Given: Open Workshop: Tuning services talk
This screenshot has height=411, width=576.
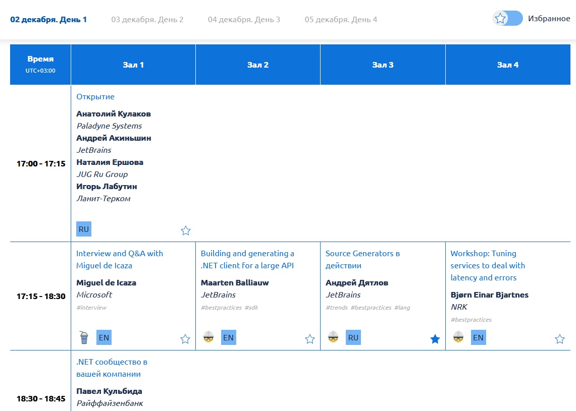Looking at the screenshot, I should point(488,265).
